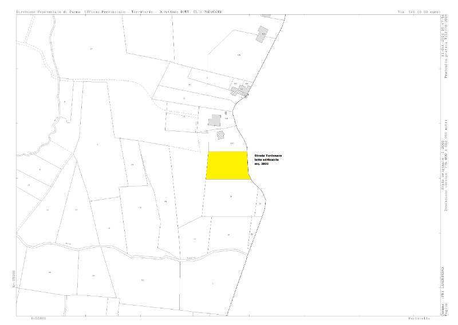
Task: Click the gray building at the map's top edge
Action: [266, 15]
